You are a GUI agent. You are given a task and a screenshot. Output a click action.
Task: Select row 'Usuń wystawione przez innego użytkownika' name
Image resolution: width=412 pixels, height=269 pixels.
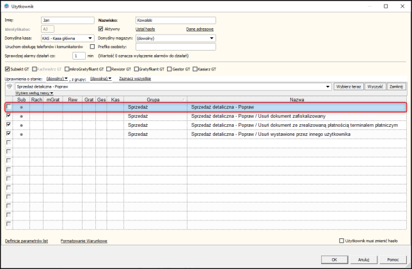271,134
